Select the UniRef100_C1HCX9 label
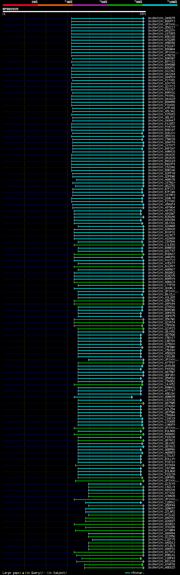The image size is (180, 575). tap(161, 418)
